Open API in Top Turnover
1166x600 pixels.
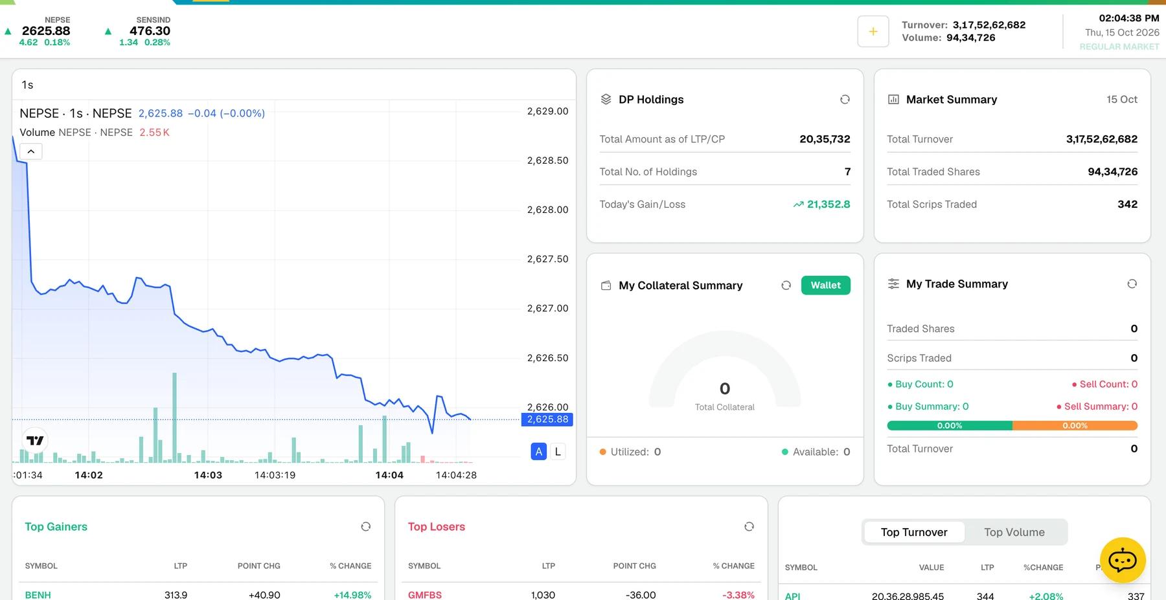click(x=792, y=596)
